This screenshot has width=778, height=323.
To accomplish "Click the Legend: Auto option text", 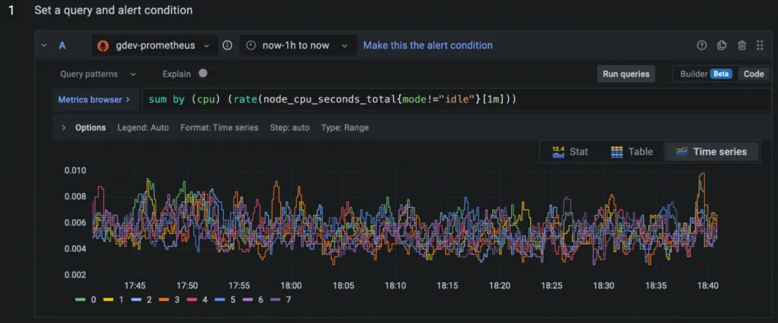I will click(143, 128).
